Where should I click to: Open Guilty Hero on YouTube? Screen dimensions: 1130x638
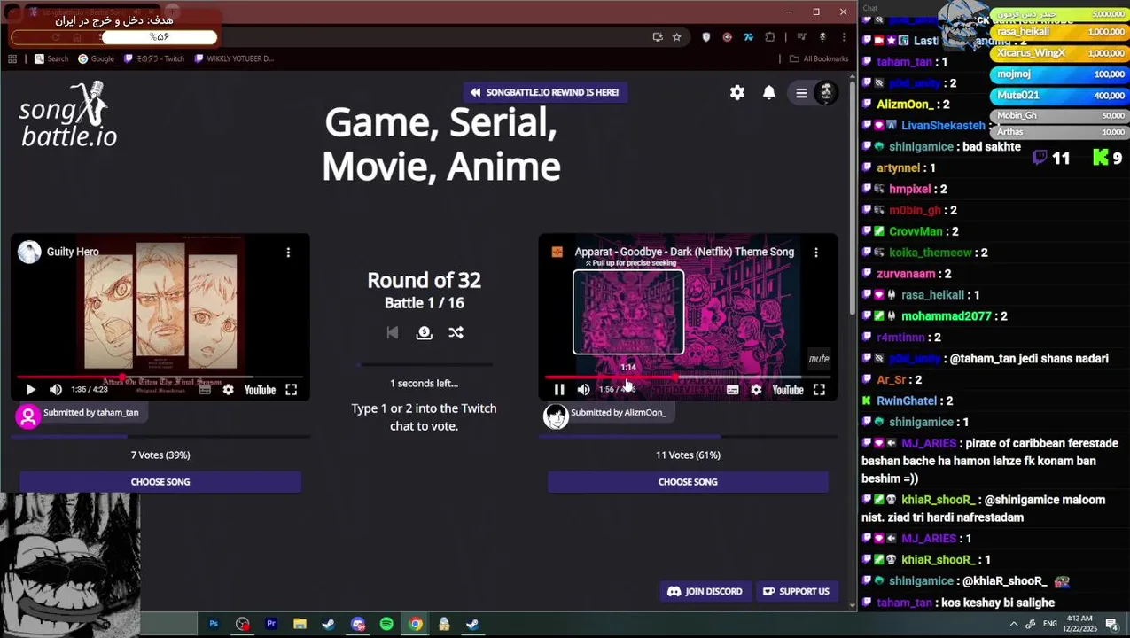pos(260,390)
